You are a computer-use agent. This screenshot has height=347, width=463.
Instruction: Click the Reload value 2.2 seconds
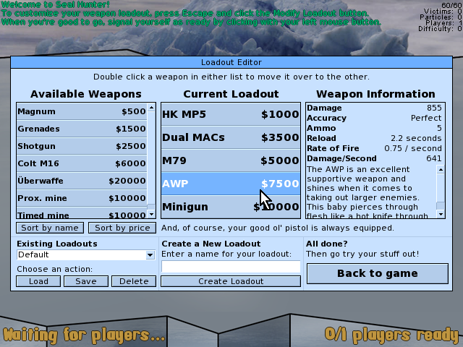coord(416,138)
